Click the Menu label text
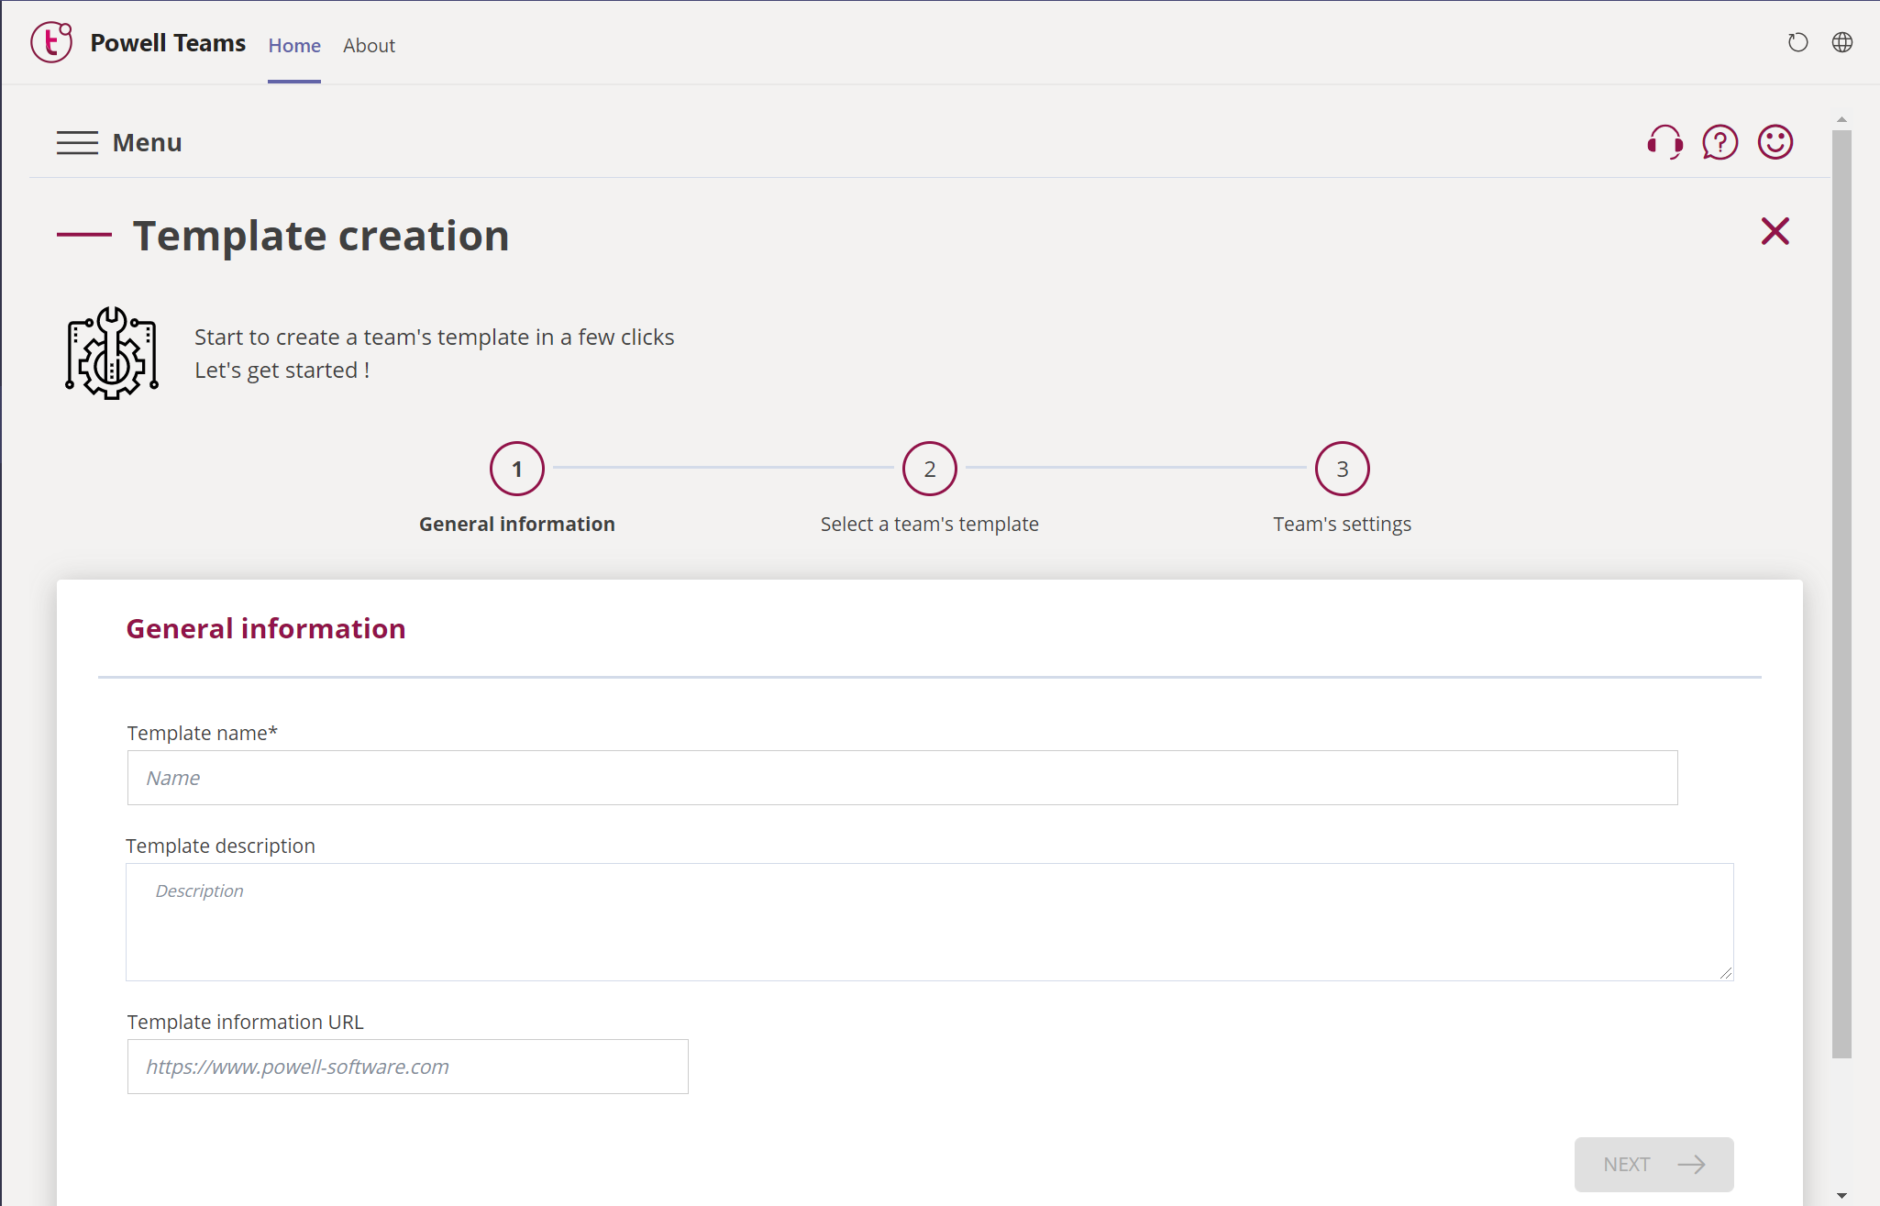The width and height of the screenshot is (1880, 1206). (147, 142)
